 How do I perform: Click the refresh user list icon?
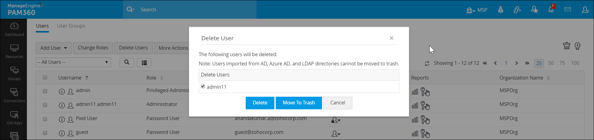tap(427, 63)
